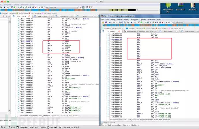
Task: Click the back navigation arrow dropdown in right toolbar
Action: click(x=112, y=22)
